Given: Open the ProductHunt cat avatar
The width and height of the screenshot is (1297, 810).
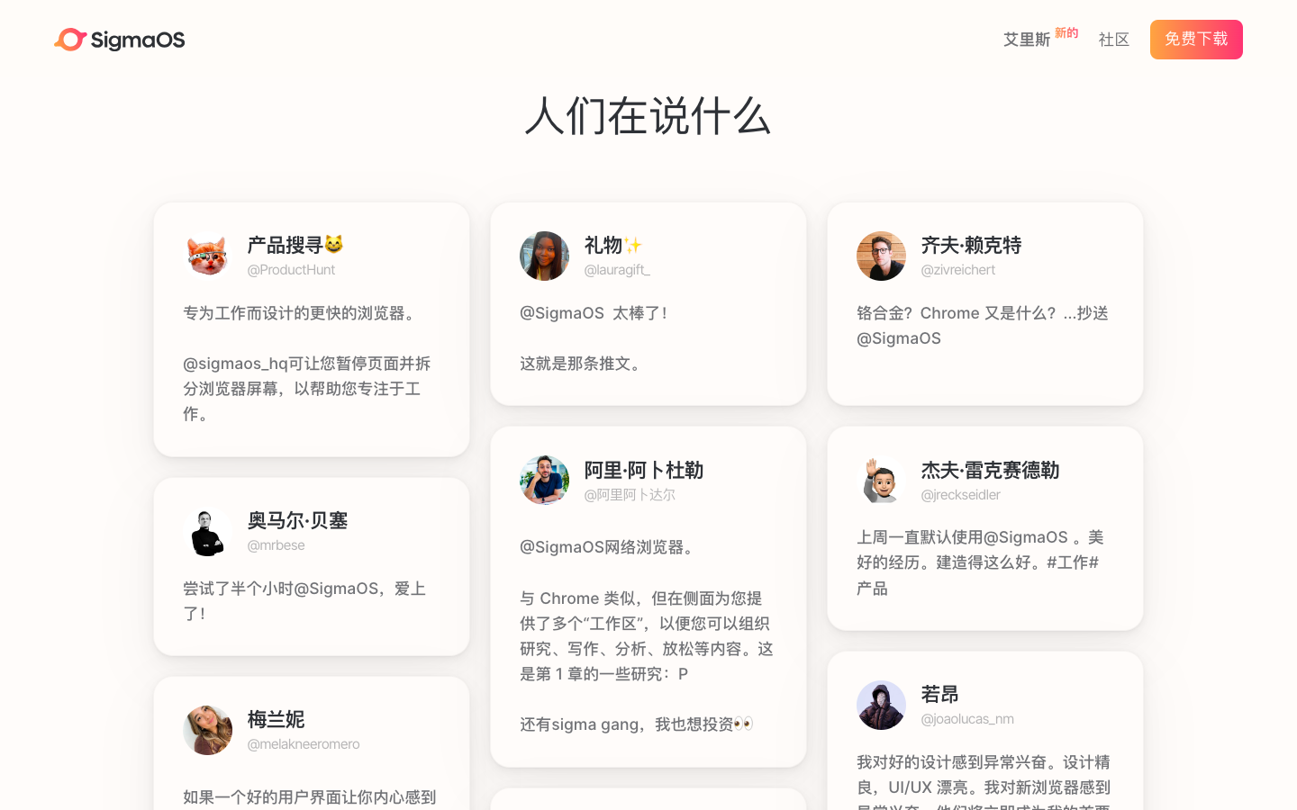Looking at the screenshot, I should pyautogui.click(x=206, y=256).
